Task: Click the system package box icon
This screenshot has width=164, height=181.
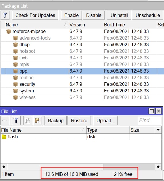Action: (16, 91)
